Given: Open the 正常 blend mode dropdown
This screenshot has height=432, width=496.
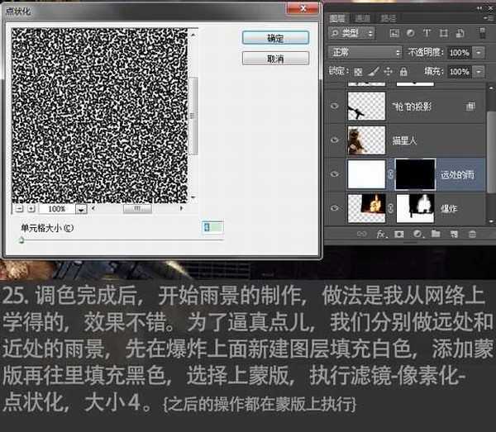Looking at the screenshot, I should click(362, 51).
